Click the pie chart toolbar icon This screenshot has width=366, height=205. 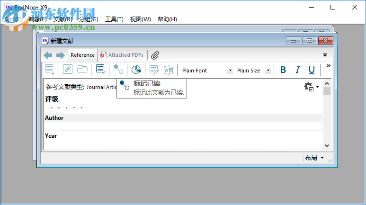[136, 70]
